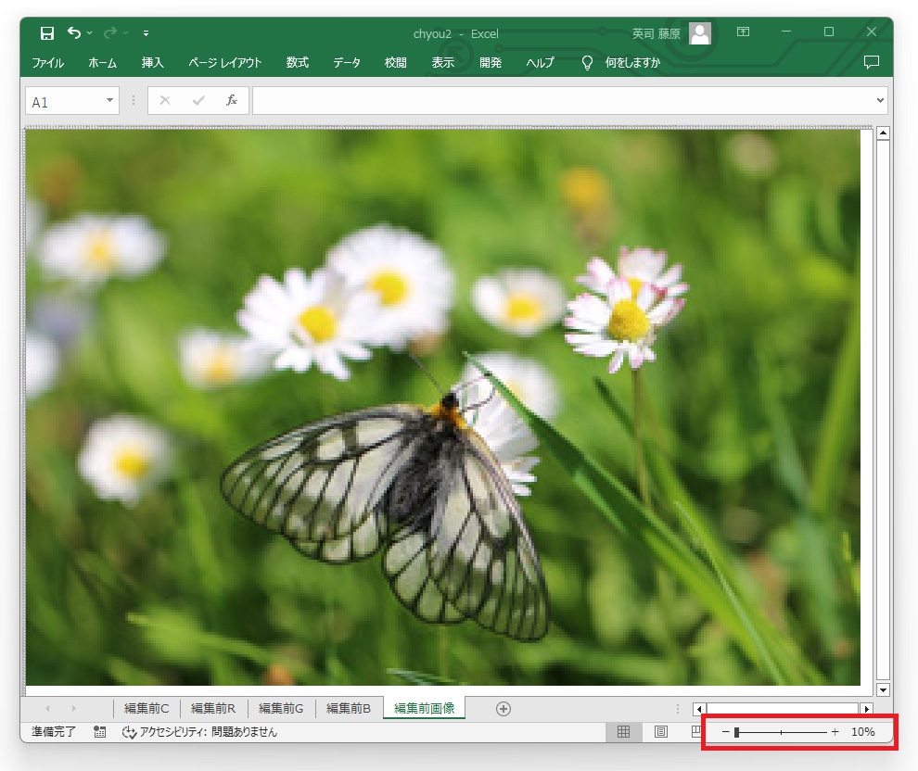This screenshot has width=918, height=771.
Task: Click the Save icon in the title bar
Action: (x=47, y=33)
